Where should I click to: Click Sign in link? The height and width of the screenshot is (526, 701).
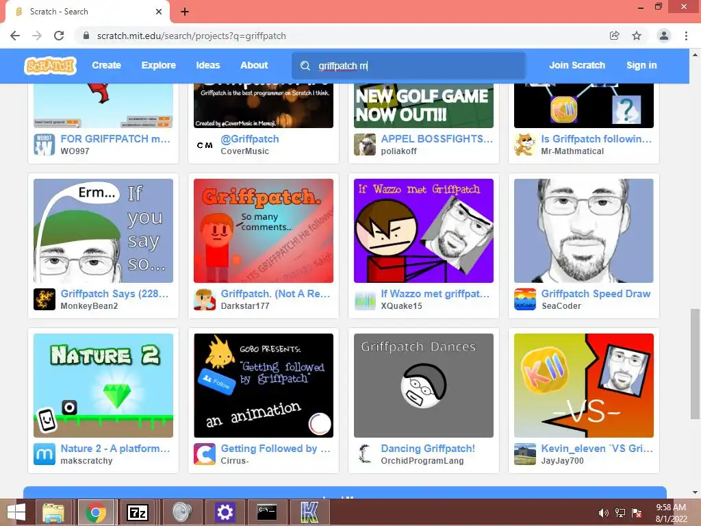[641, 65]
